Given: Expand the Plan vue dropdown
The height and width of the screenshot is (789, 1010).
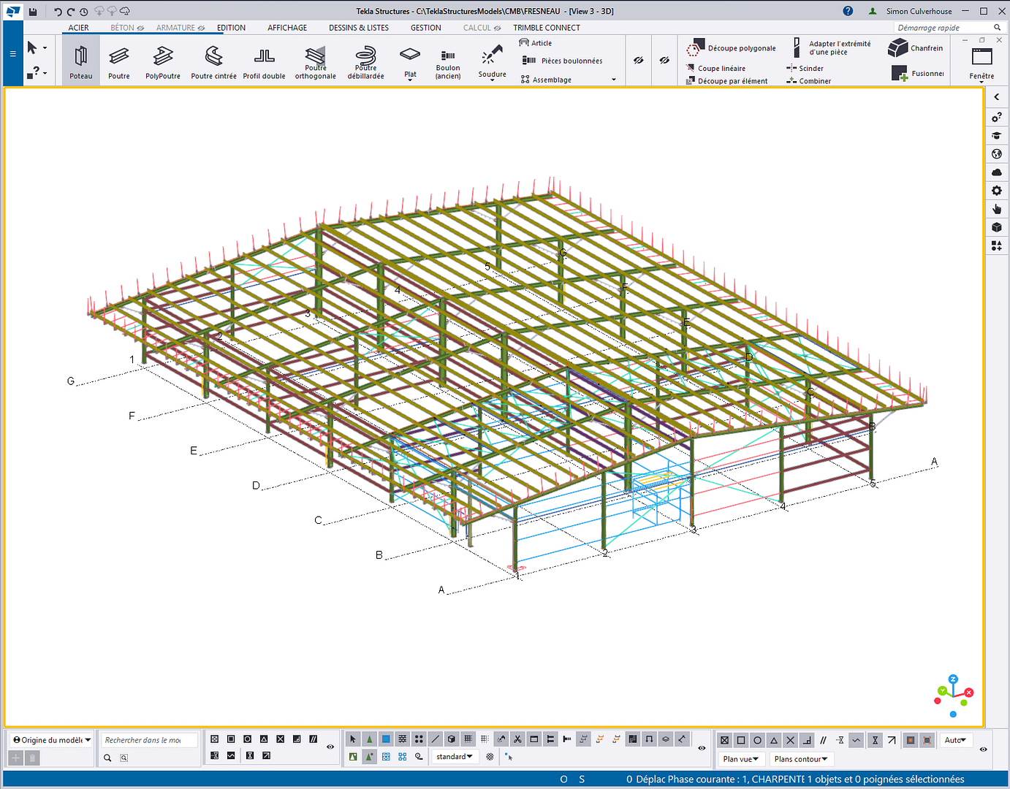Looking at the screenshot, I should 741,759.
